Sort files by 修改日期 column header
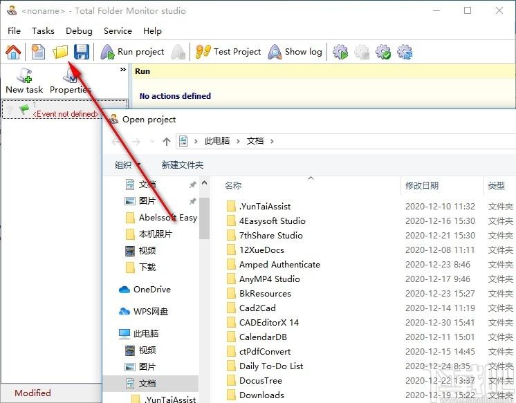516x403 pixels. (x=421, y=185)
